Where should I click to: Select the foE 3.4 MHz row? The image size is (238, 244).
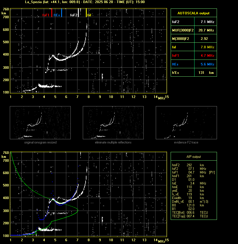click(x=189, y=183)
